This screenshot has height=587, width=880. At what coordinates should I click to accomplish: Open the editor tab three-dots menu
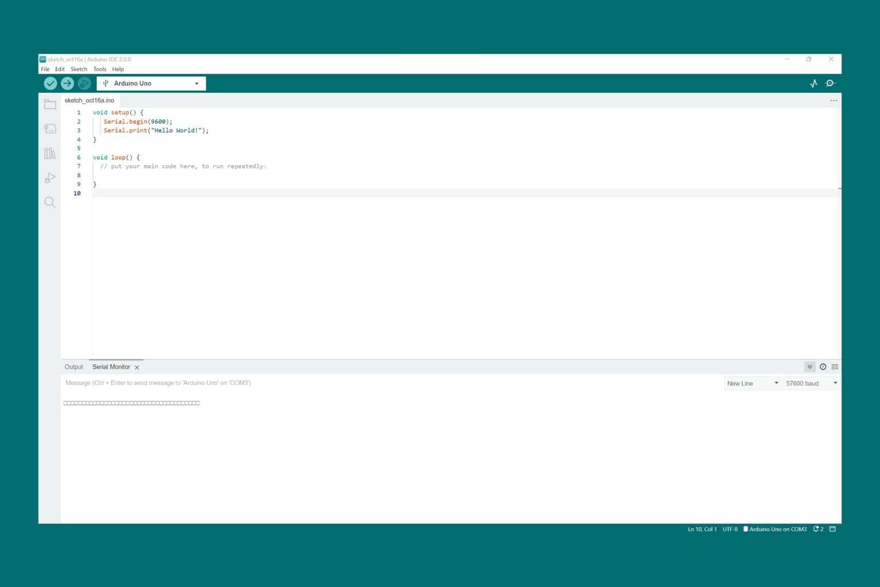[834, 100]
